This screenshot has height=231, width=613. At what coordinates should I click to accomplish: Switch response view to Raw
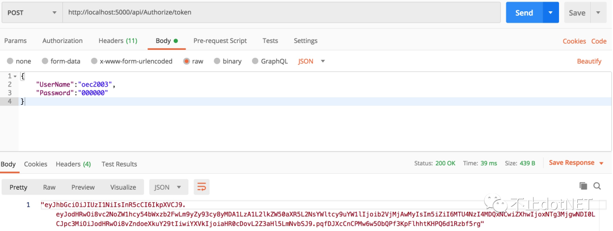[49, 187]
